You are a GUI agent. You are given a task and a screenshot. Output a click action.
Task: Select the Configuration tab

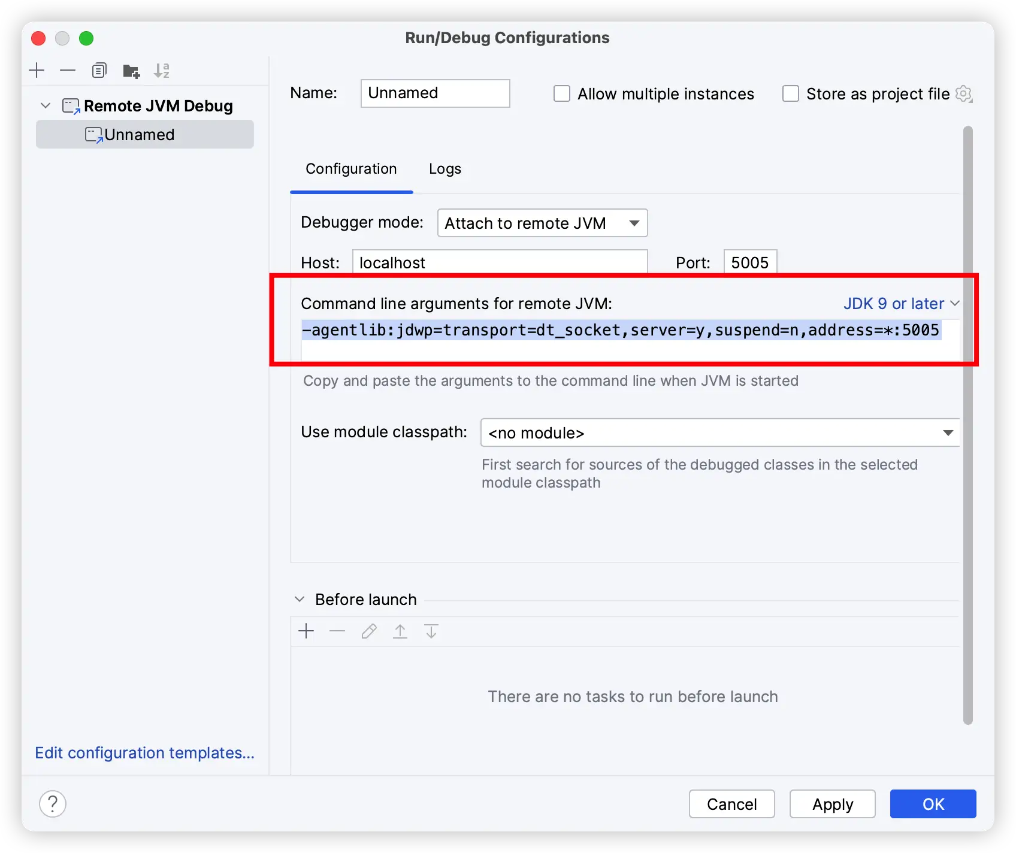(x=351, y=169)
